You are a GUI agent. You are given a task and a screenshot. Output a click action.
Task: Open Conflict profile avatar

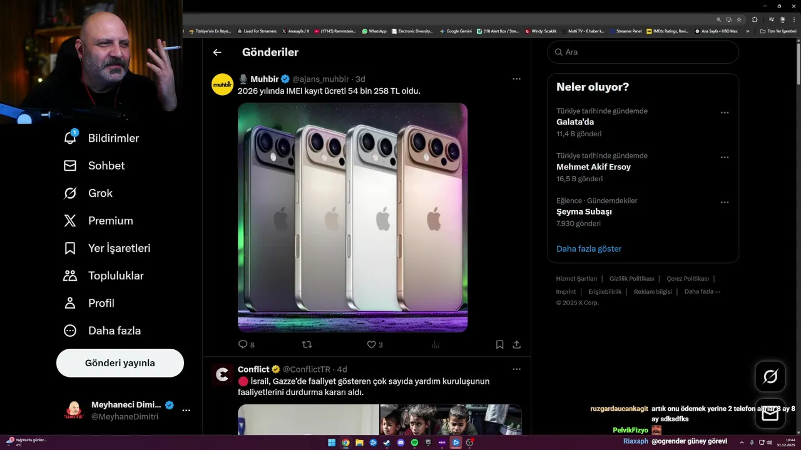[222, 374]
